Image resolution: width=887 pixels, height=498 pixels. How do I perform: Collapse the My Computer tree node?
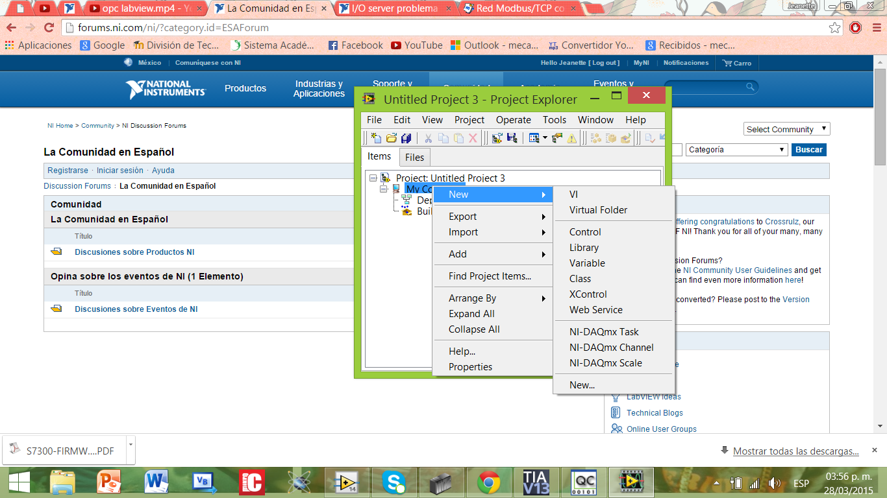[x=383, y=189]
